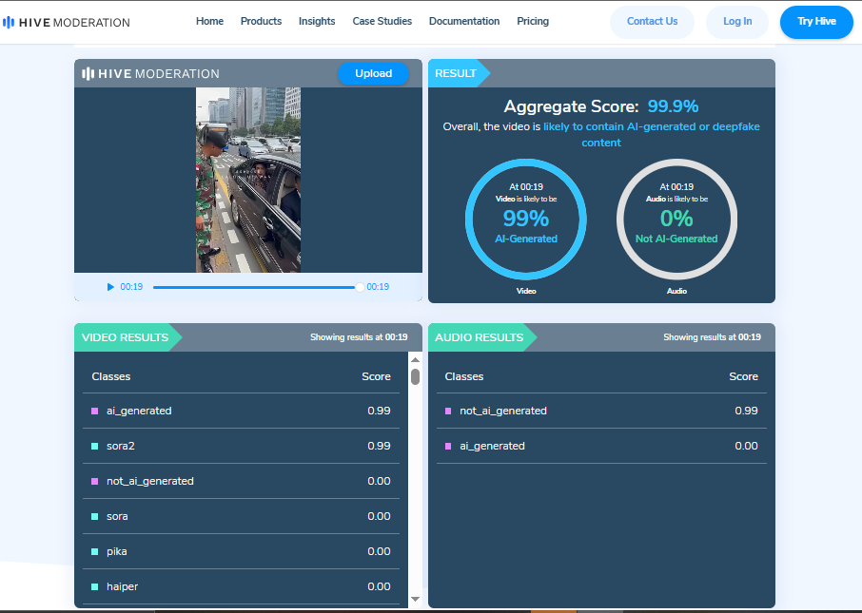862x613 pixels.
Task: Click the uploaded video preview thumbnail
Action: (248, 180)
